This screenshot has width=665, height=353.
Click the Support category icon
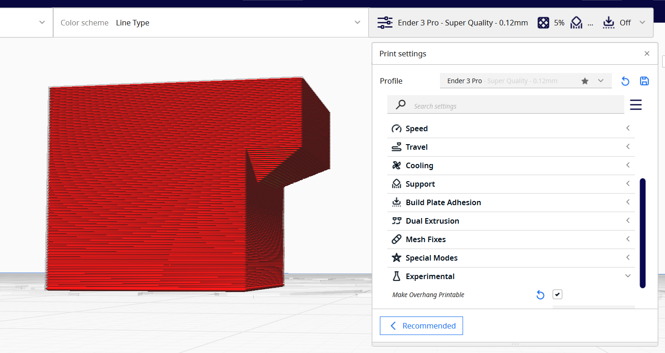[396, 184]
